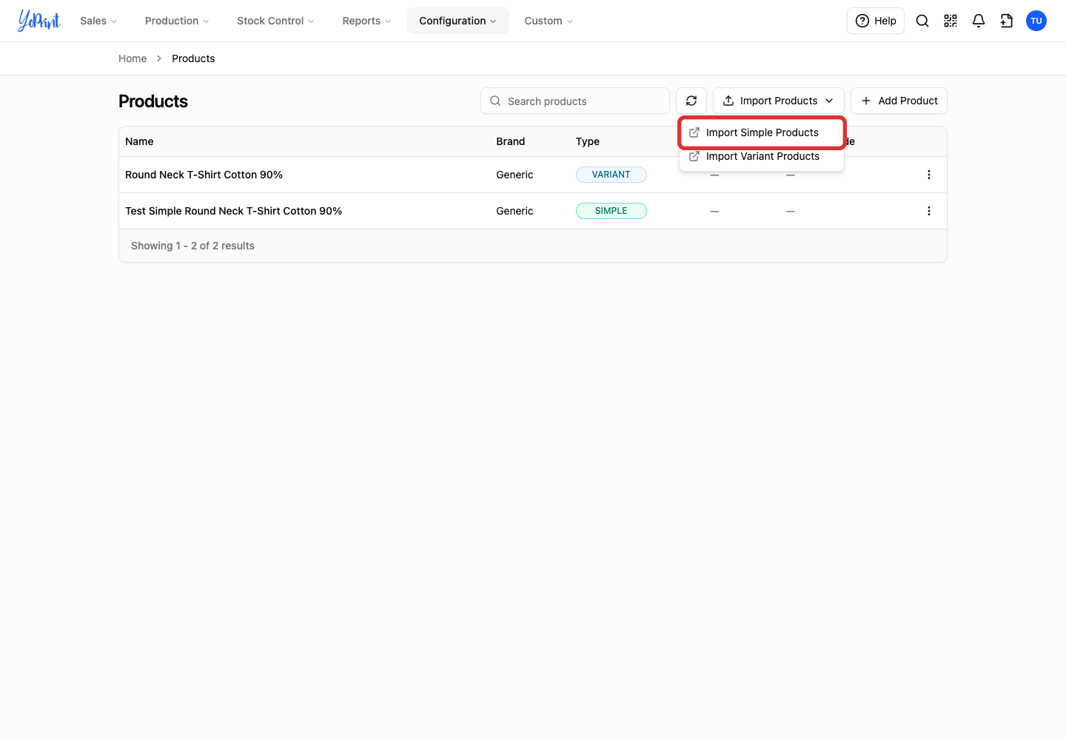Expand the Production menu
The image size is (1066, 740).
[177, 21]
